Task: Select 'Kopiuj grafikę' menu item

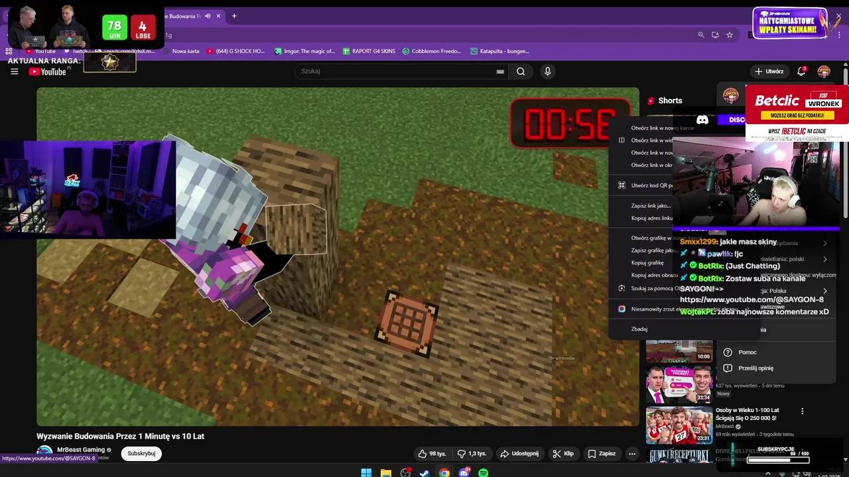Action: pyautogui.click(x=647, y=263)
